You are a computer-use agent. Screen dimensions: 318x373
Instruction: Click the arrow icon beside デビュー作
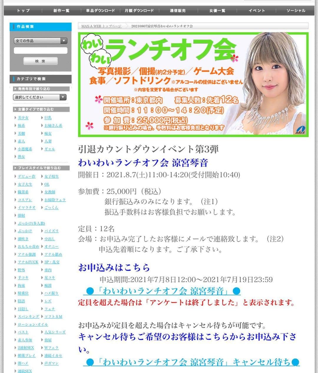coord(16,176)
